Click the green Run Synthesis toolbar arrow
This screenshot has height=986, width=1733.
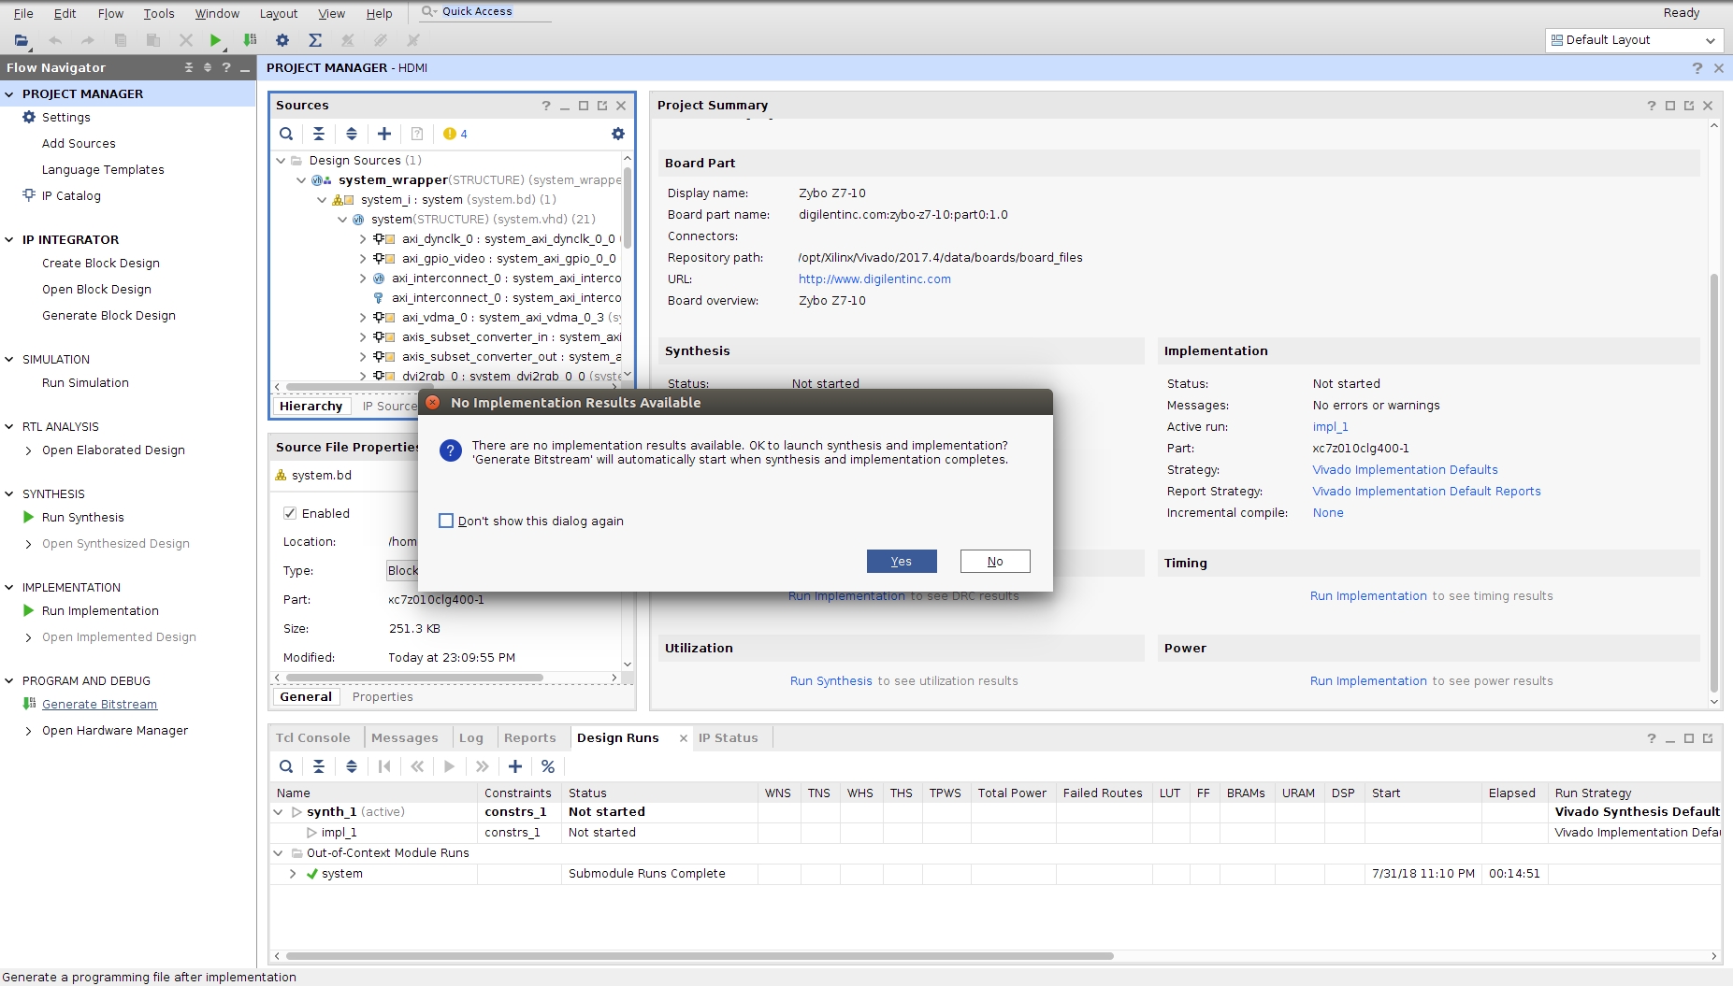point(215,40)
